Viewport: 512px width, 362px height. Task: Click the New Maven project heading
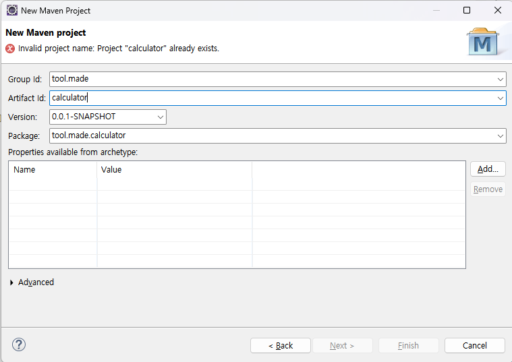46,32
